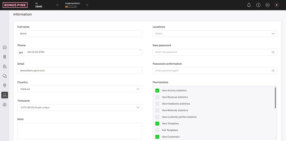Expand the Hi, DEMO account menu

point(57,5)
